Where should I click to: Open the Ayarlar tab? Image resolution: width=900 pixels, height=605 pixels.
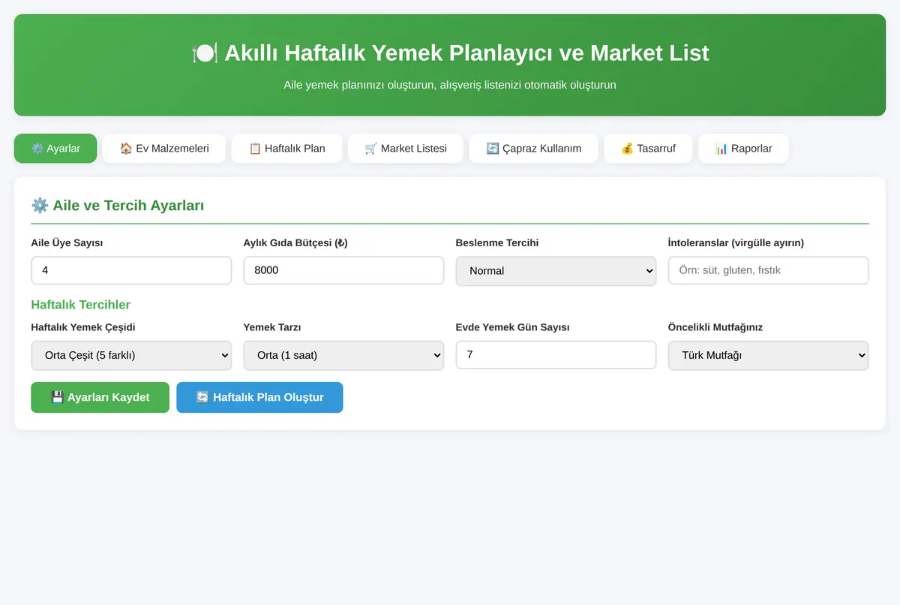pyautogui.click(x=55, y=149)
